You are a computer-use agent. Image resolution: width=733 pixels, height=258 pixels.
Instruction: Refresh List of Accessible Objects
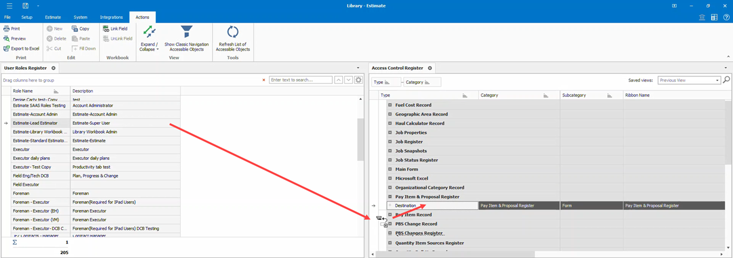pos(233,38)
